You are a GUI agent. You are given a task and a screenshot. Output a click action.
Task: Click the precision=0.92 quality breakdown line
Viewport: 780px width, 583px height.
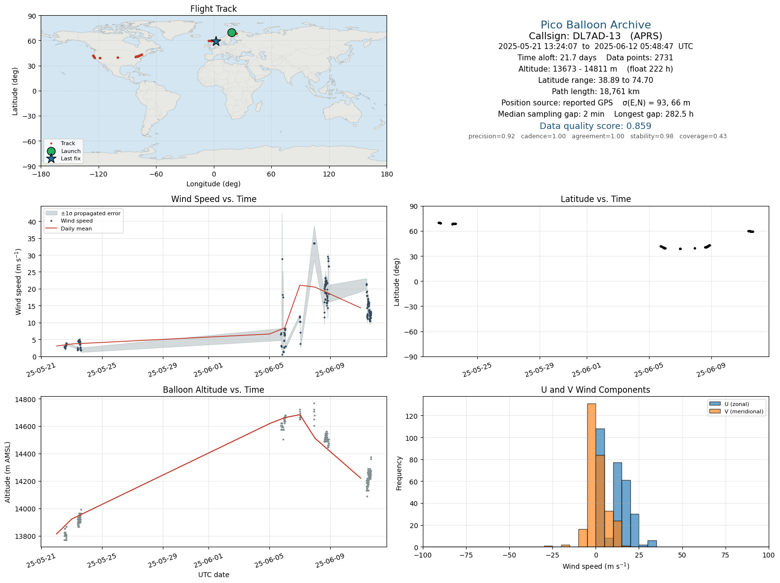(x=598, y=136)
